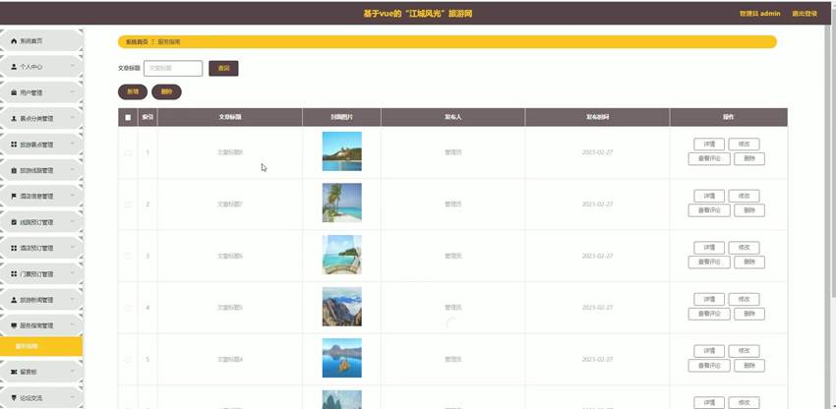
Task: Expand the 线路预订管理 menu arrow
Action: (73, 222)
